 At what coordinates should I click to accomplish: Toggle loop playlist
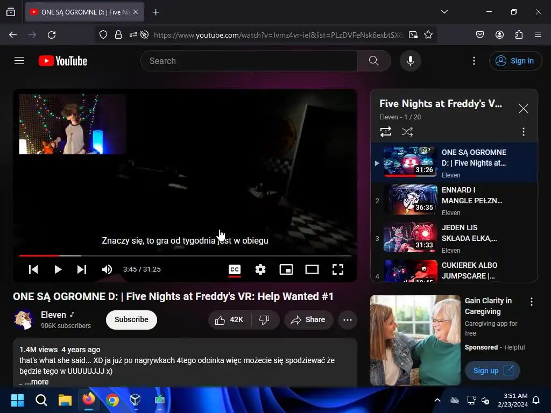tap(386, 132)
